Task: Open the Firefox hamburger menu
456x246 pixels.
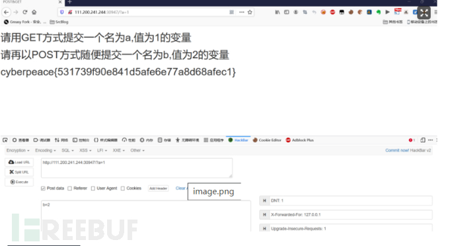Action: 436,12
